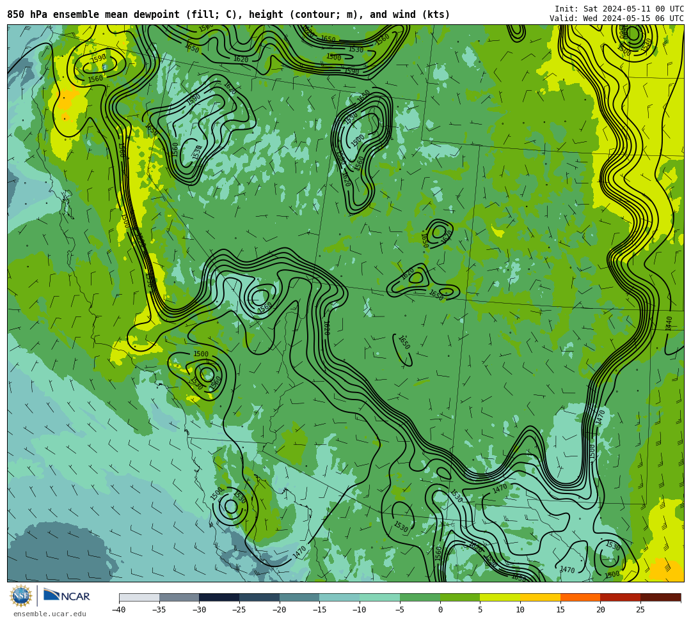Click the positive 5 colorbar tick label
The height and width of the screenshot is (622, 691).
pos(481,610)
